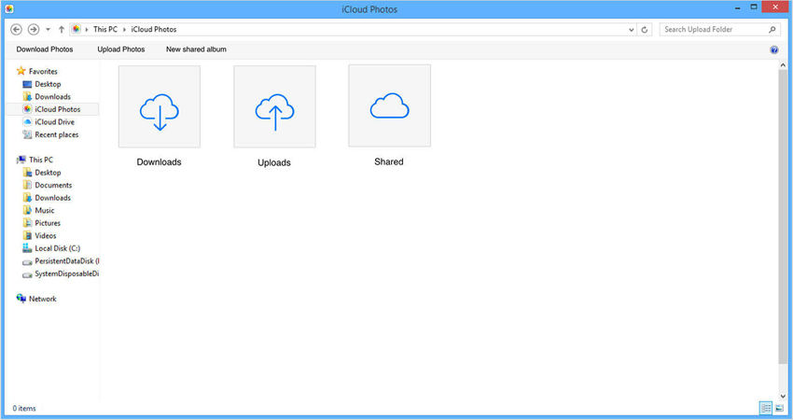This screenshot has width=793, height=420.
Task: Select This PC in the address path
Action: (105, 29)
